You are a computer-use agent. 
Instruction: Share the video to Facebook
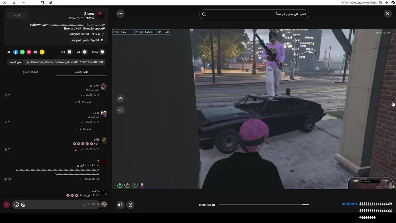click(16, 52)
